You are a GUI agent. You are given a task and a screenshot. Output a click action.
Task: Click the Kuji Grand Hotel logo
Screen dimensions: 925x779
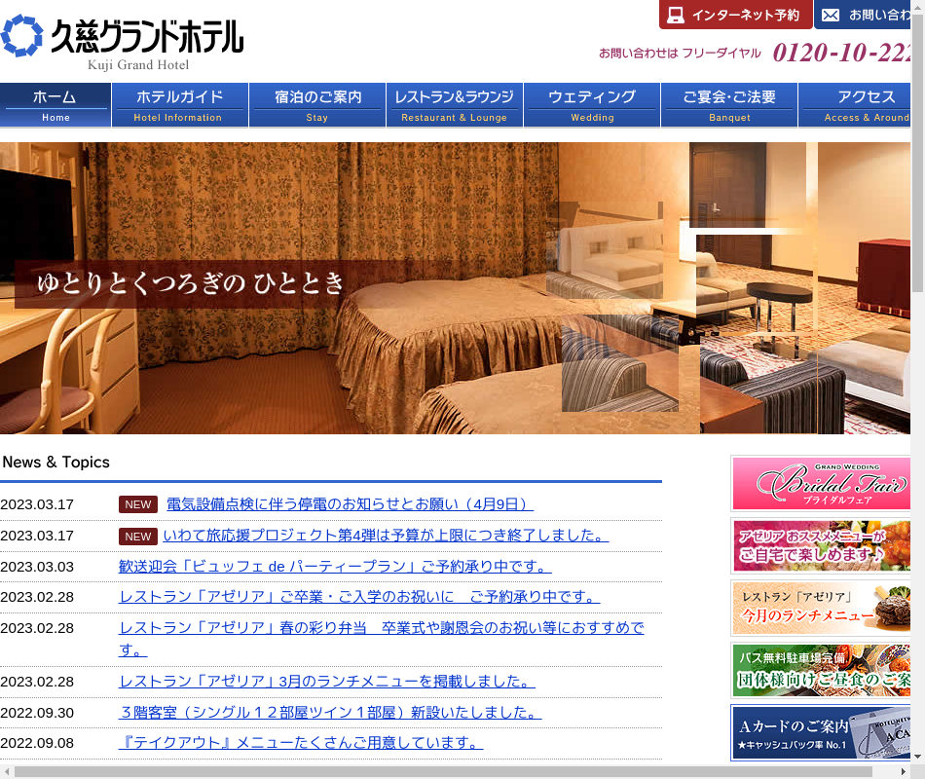[123, 42]
